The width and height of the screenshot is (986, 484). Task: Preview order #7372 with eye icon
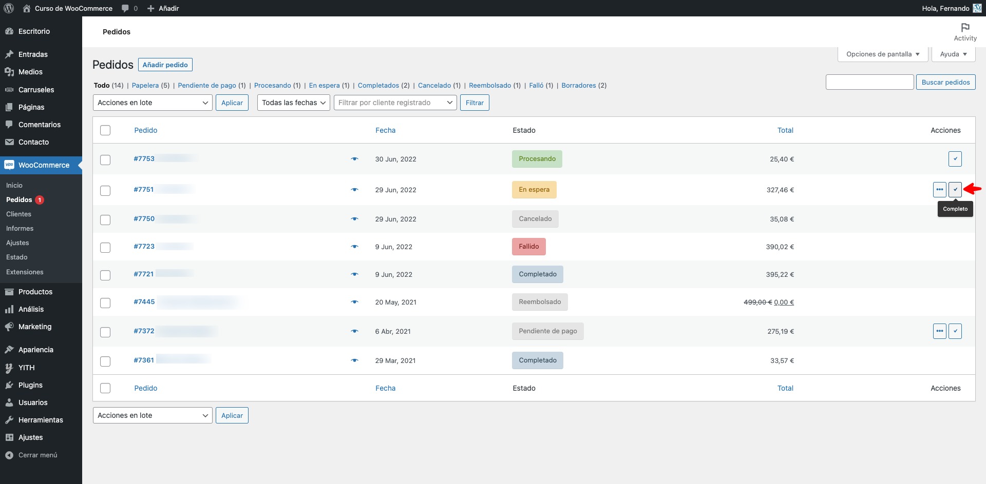pos(354,331)
